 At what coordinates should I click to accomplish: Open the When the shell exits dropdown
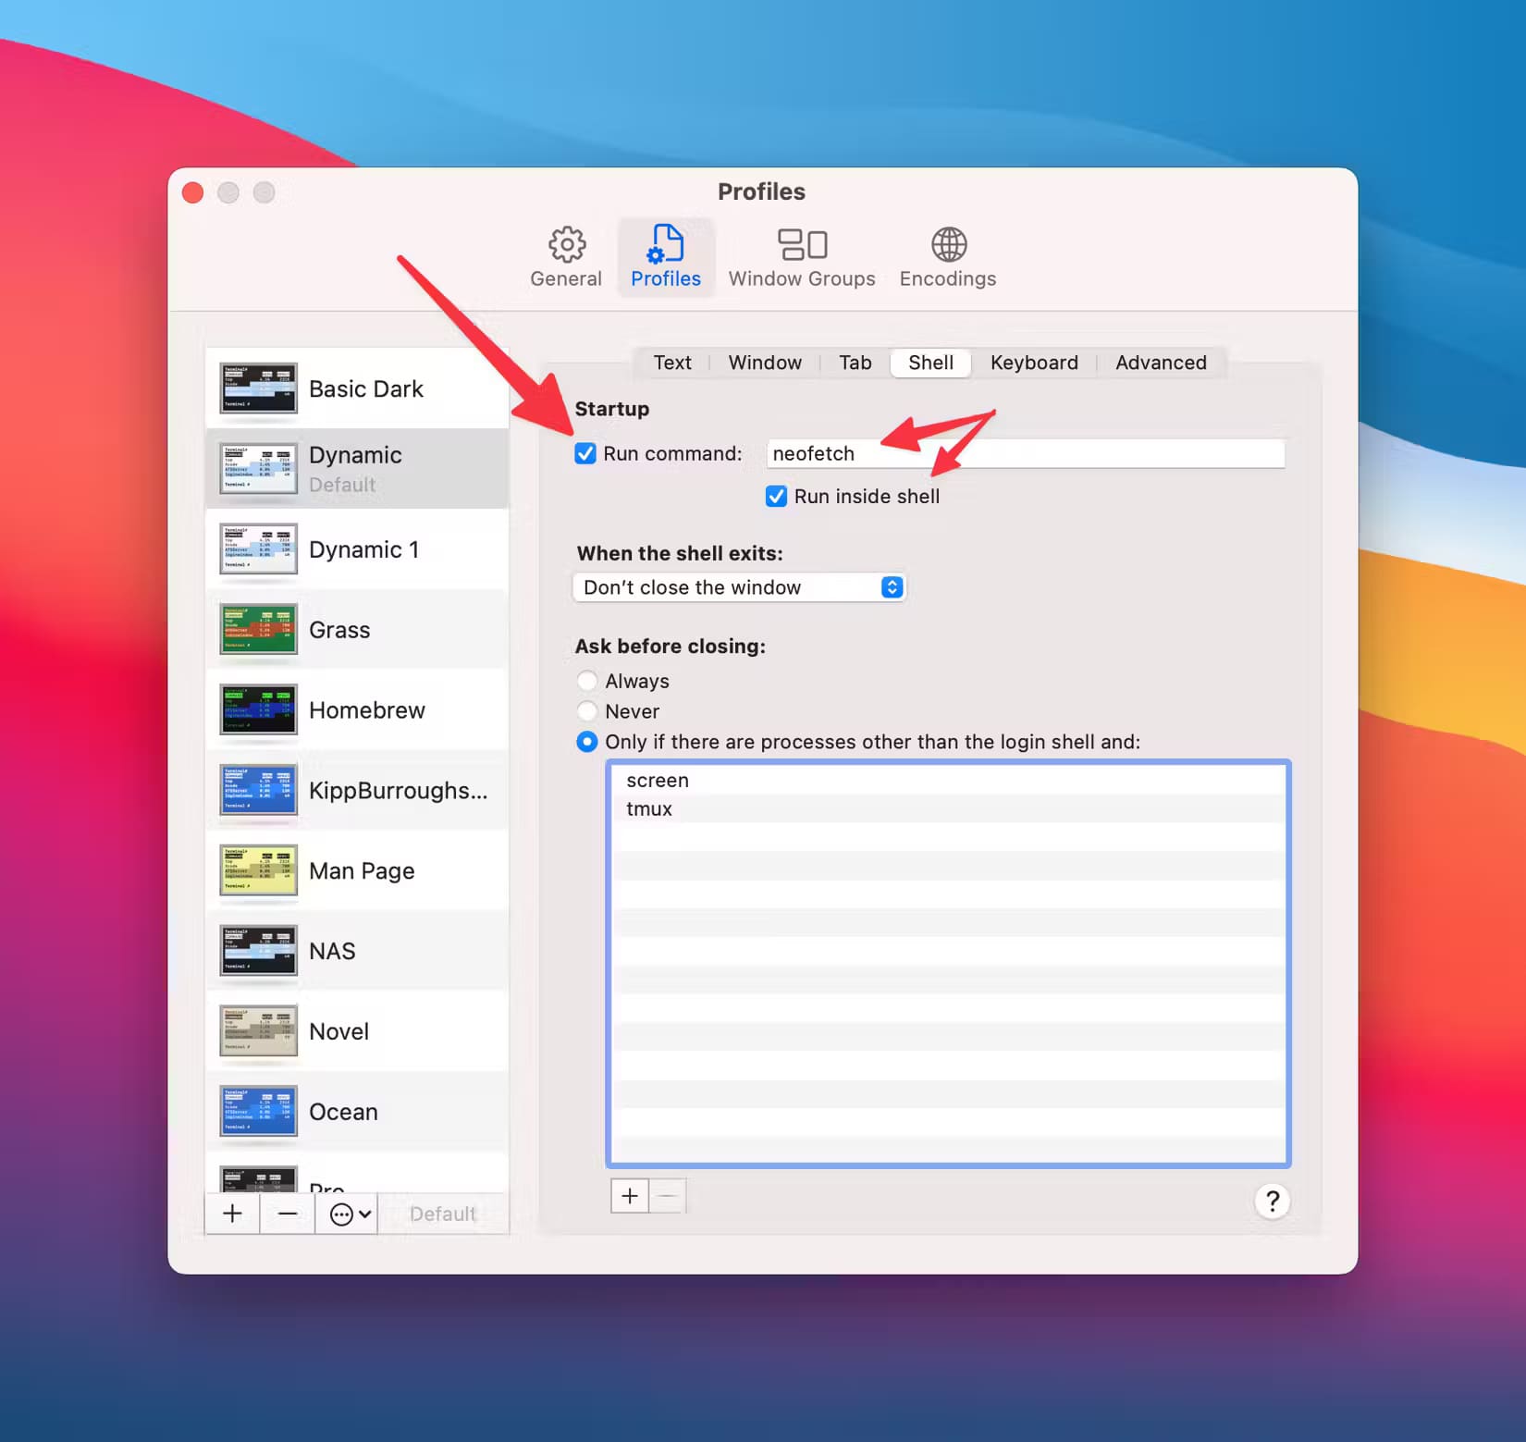pos(739,587)
